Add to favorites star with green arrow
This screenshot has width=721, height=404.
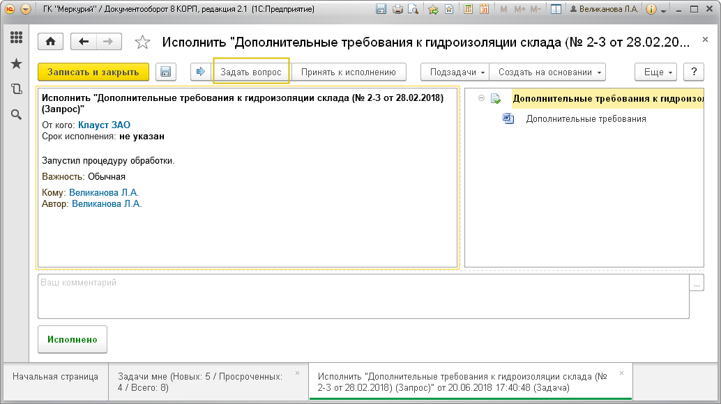click(433, 9)
